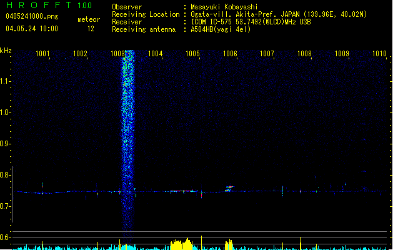Click the 1.0 kHz frequency label
Viewport: 393px width, 250px height.
(x=5, y=112)
